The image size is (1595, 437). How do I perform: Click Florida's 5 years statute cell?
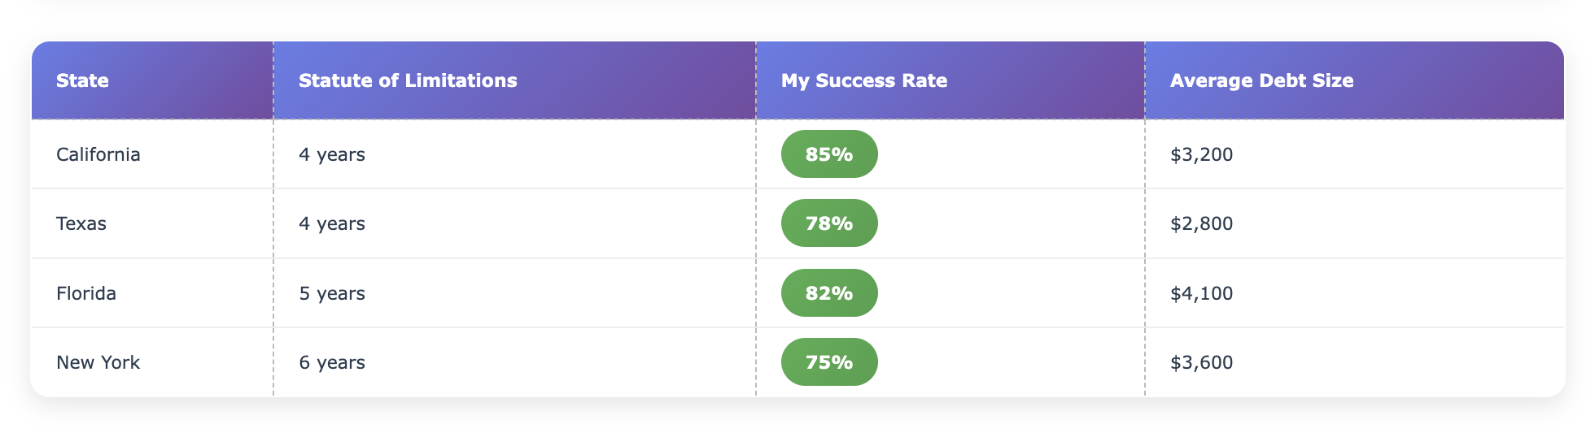pos(514,293)
